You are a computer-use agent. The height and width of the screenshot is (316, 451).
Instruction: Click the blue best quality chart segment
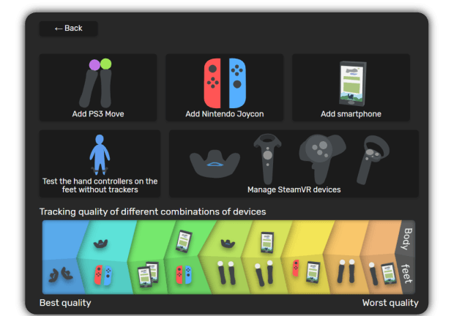pyautogui.click(x=63, y=257)
